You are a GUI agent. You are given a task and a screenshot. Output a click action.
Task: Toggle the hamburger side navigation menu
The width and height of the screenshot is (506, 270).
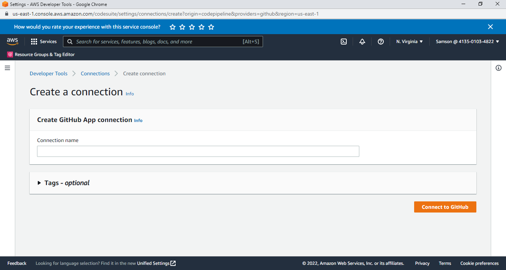click(x=7, y=68)
